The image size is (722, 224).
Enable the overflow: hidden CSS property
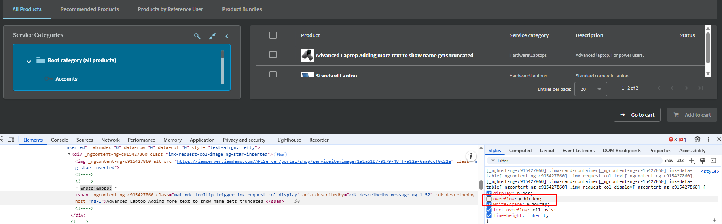489,199
